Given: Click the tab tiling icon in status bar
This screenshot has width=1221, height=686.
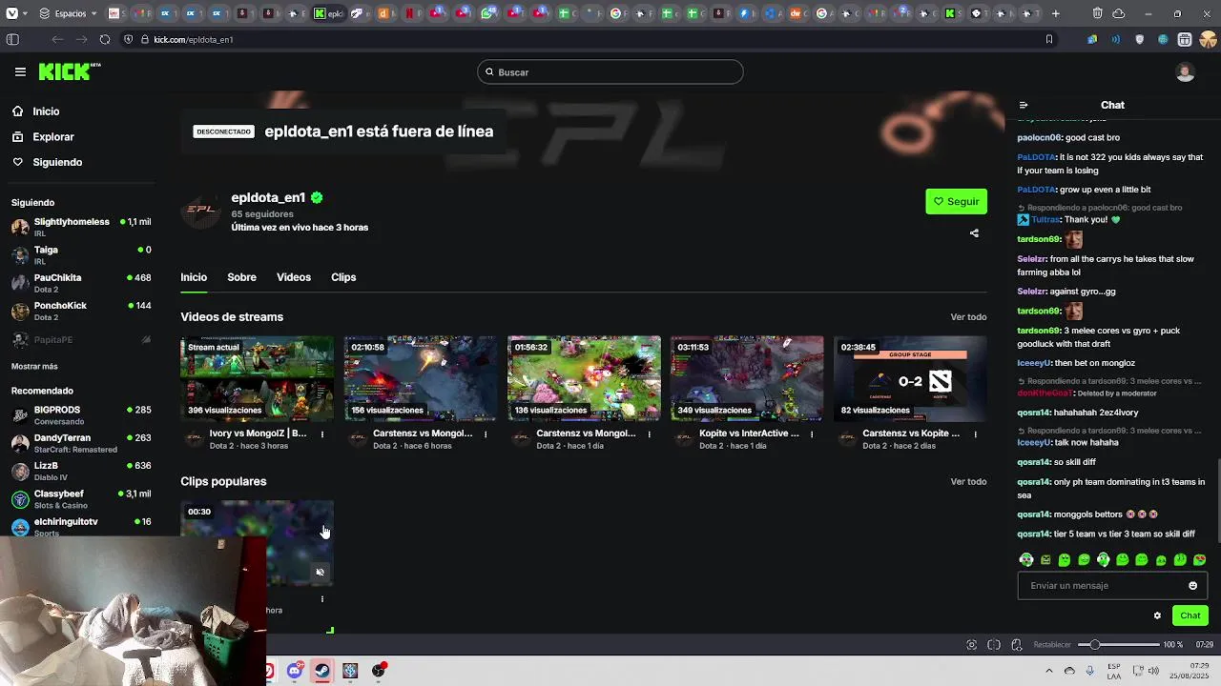Looking at the screenshot, I should (x=994, y=645).
